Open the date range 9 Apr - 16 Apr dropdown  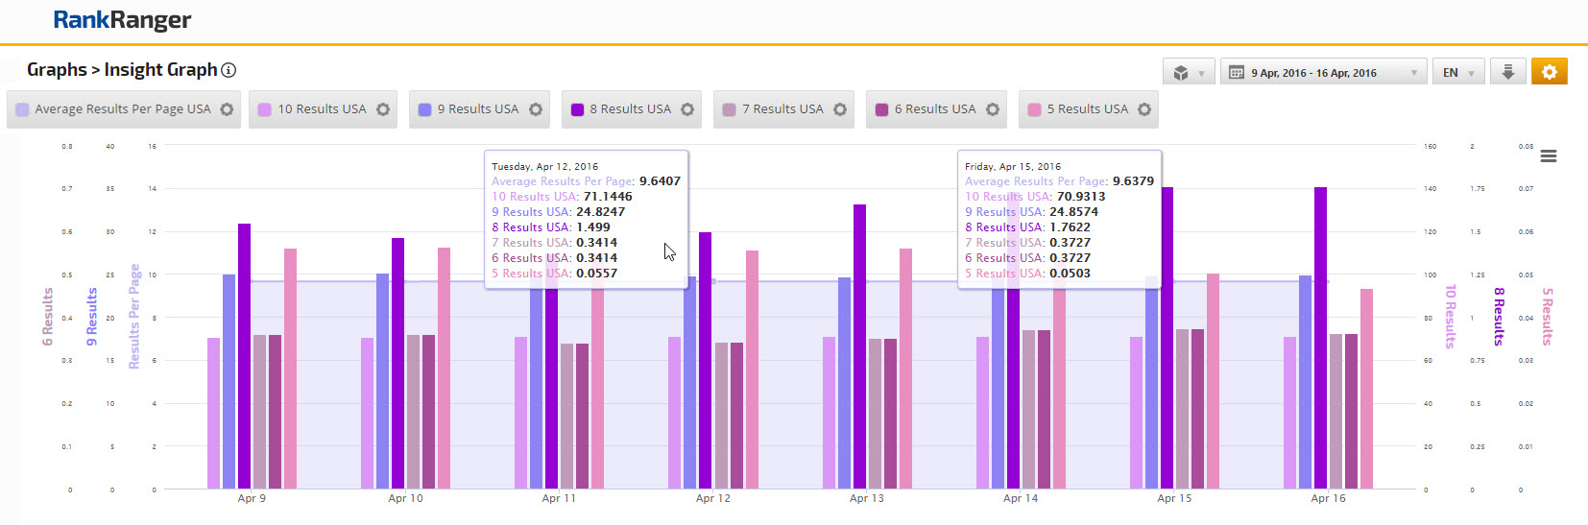1324,73
